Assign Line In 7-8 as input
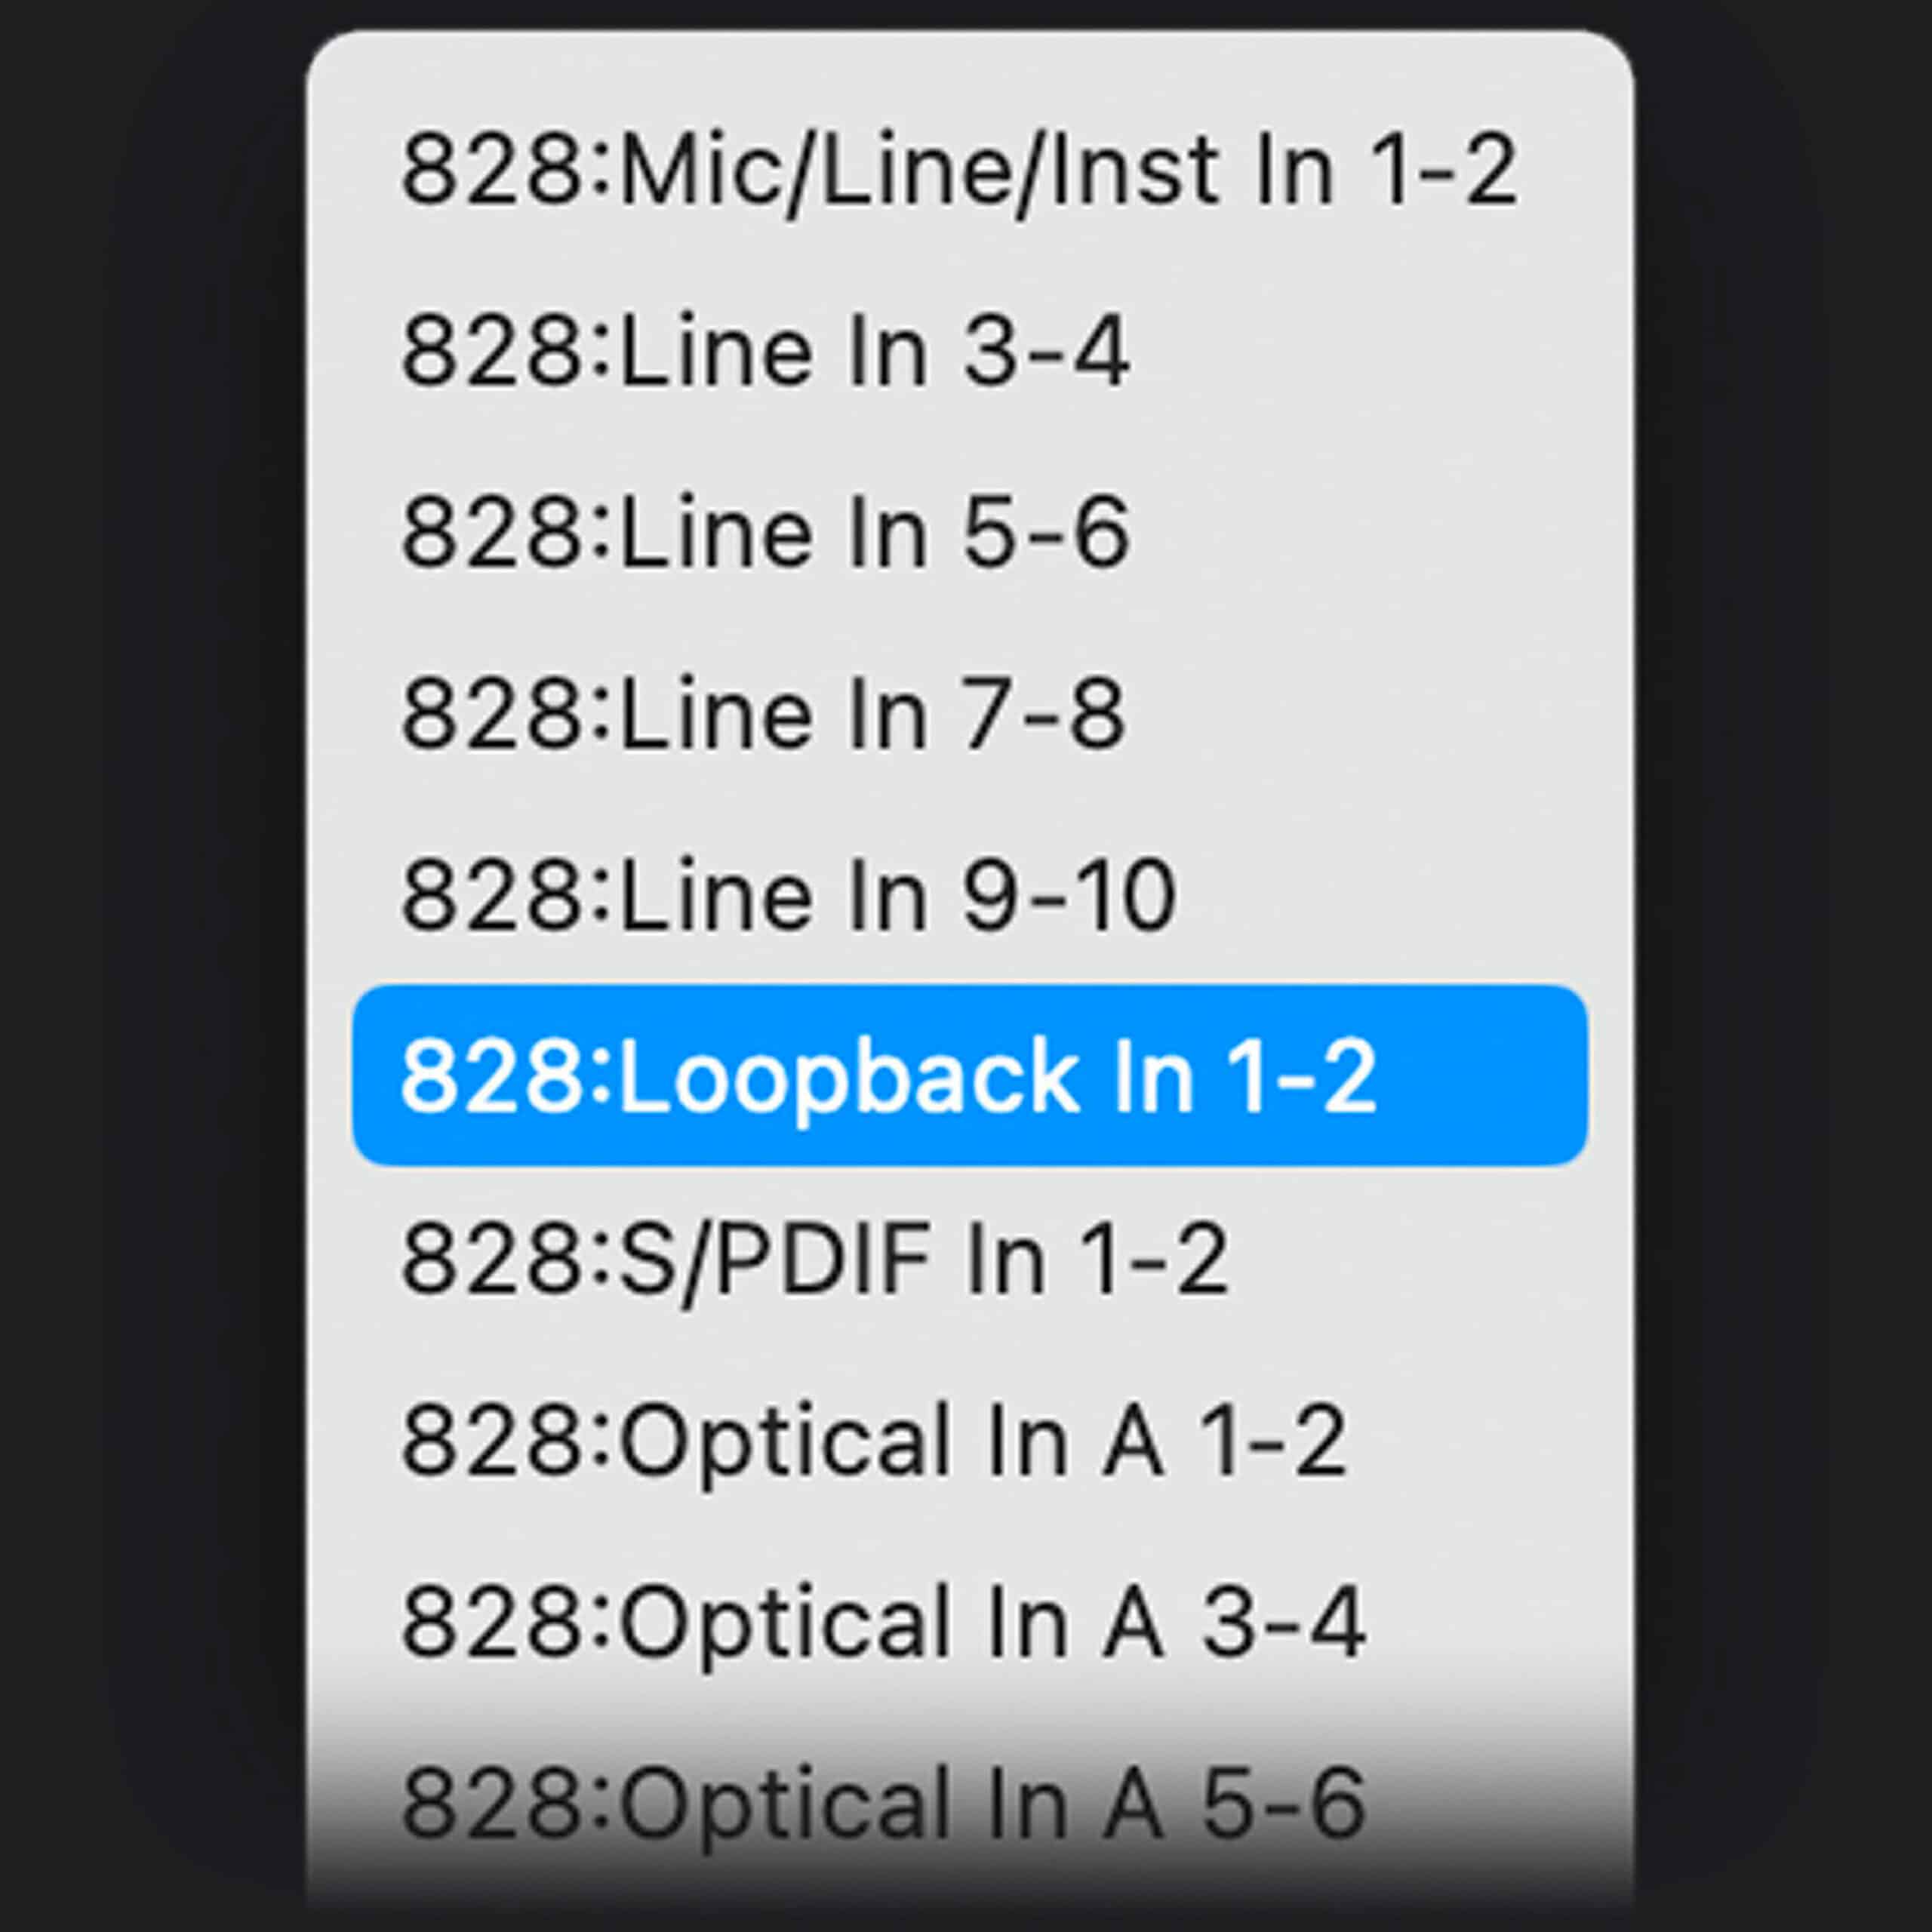The width and height of the screenshot is (1932, 1932). (764, 713)
